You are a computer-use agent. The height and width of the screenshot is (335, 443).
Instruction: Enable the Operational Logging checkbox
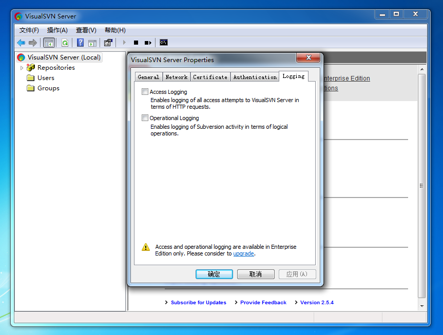pyautogui.click(x=145, y=118)
